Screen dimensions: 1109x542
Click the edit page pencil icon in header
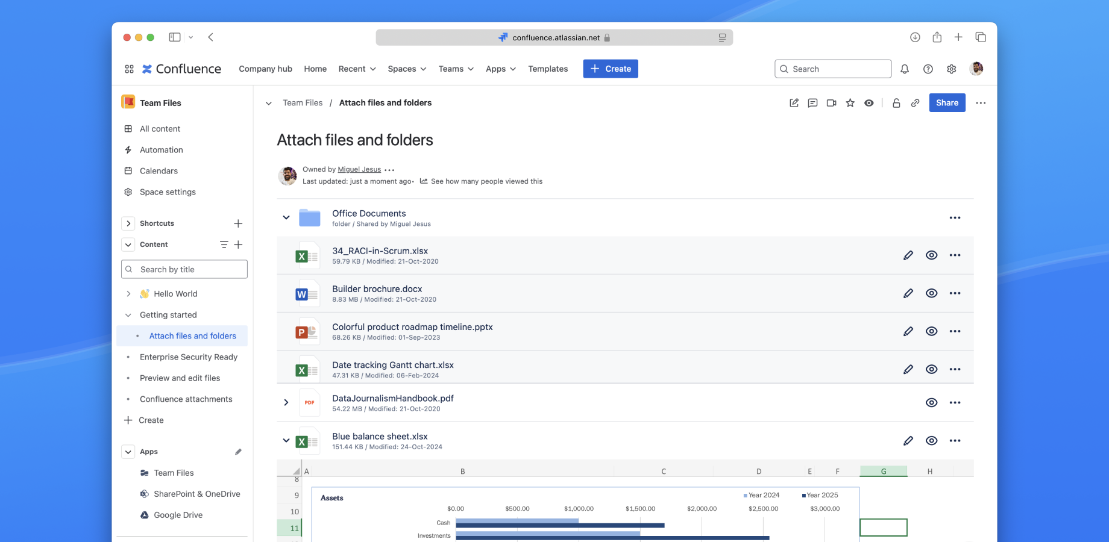794,103
